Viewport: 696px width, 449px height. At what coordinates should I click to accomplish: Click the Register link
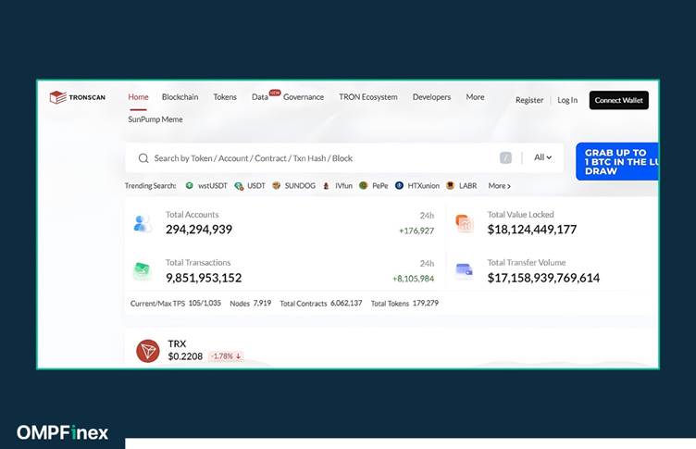pyautogui.click(x=529, y=100)
